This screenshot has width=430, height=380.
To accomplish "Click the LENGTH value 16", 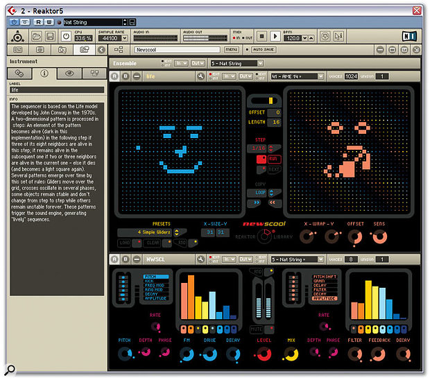I will pyautogui.click(x=274, y=122).
